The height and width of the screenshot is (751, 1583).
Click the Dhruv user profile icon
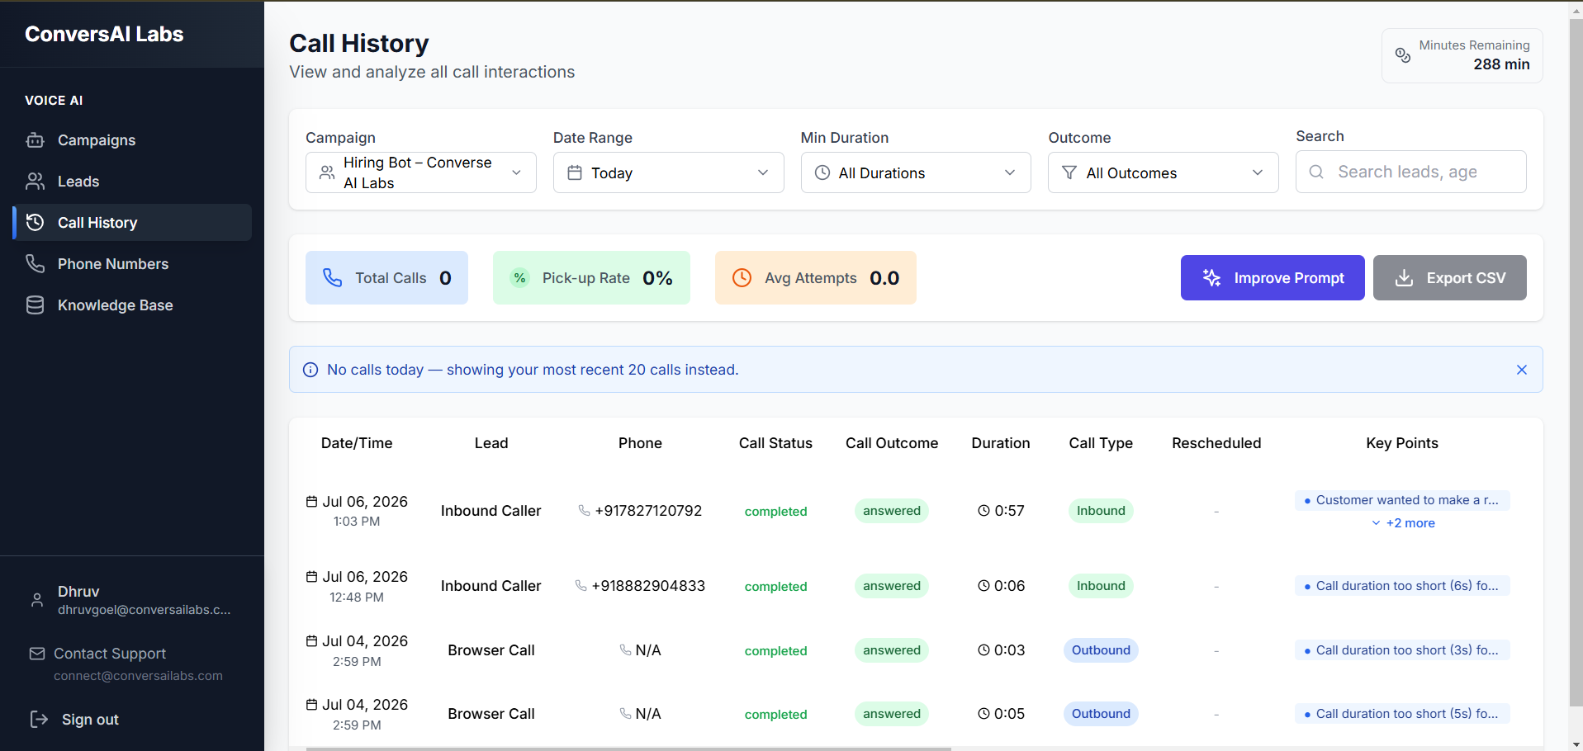[x=37, y=600]
